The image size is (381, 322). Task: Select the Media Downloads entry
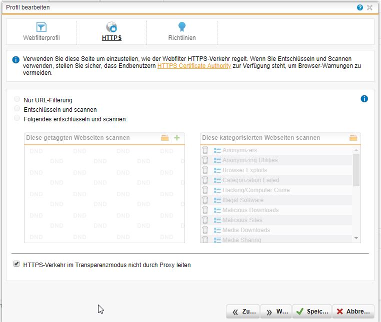pos(246,230)
